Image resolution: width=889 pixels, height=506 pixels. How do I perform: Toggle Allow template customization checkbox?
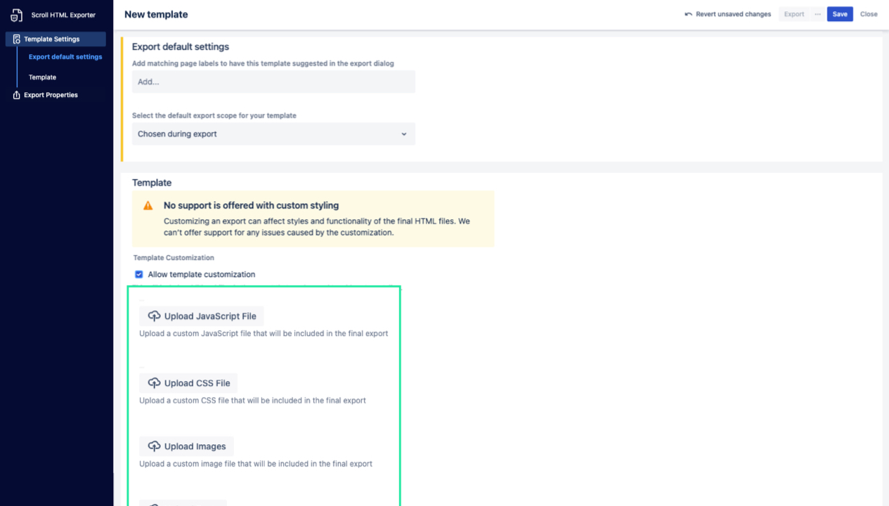(x=139, y=275)
